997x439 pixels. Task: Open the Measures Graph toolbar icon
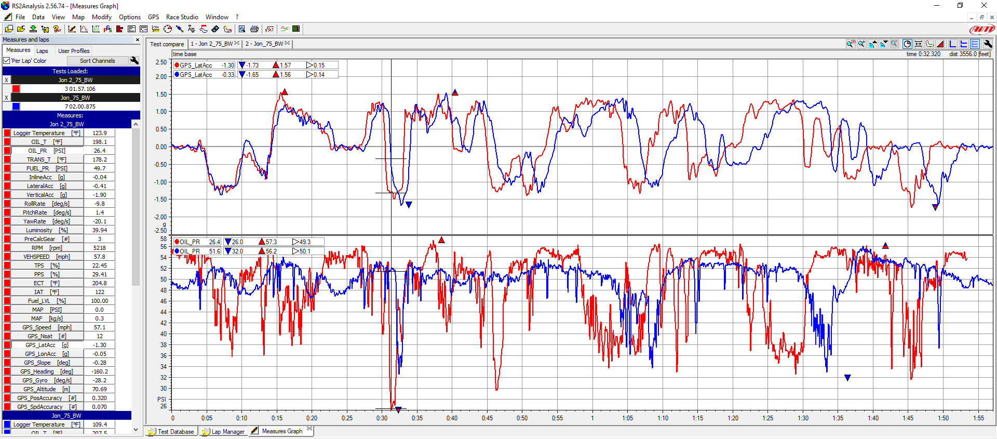(72, 29)
